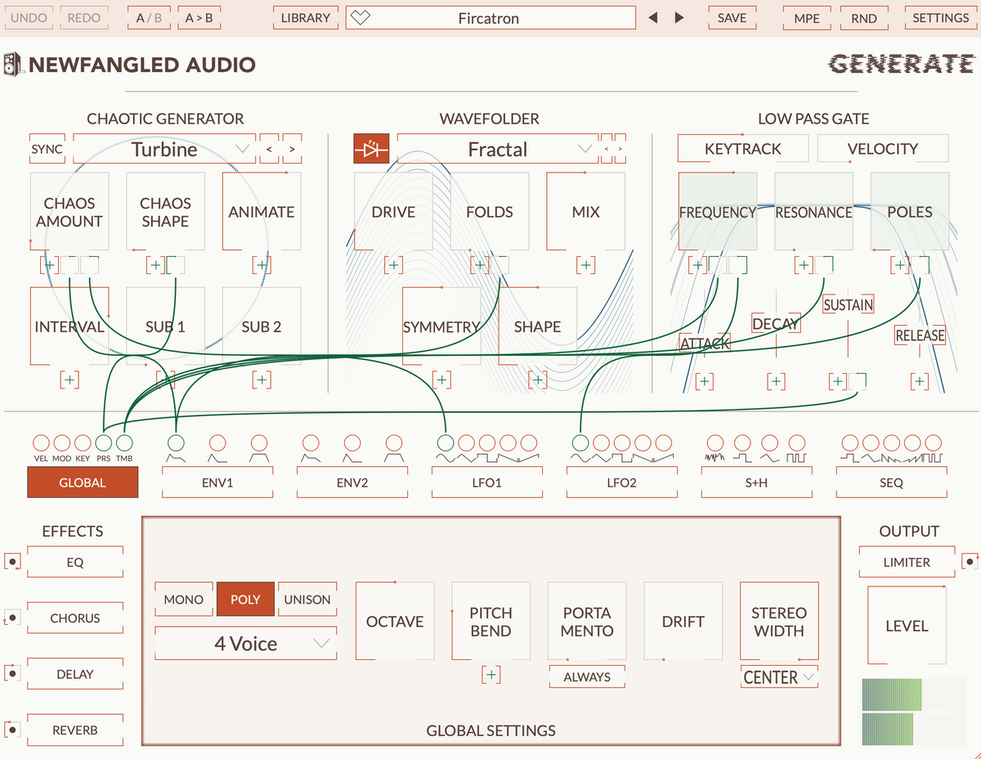This screenshot has height=759, width=981.
Task: Toggle VELOCITY on the low pass gate
Action: pyautogui.click(x=883, y=149)
